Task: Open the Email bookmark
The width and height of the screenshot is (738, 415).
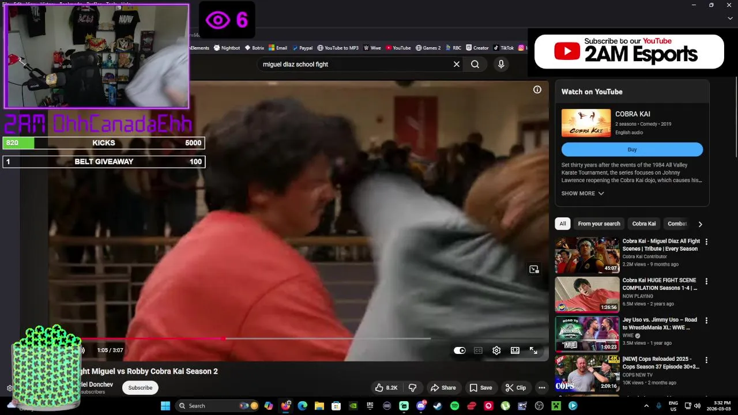Action: point(278,48)
